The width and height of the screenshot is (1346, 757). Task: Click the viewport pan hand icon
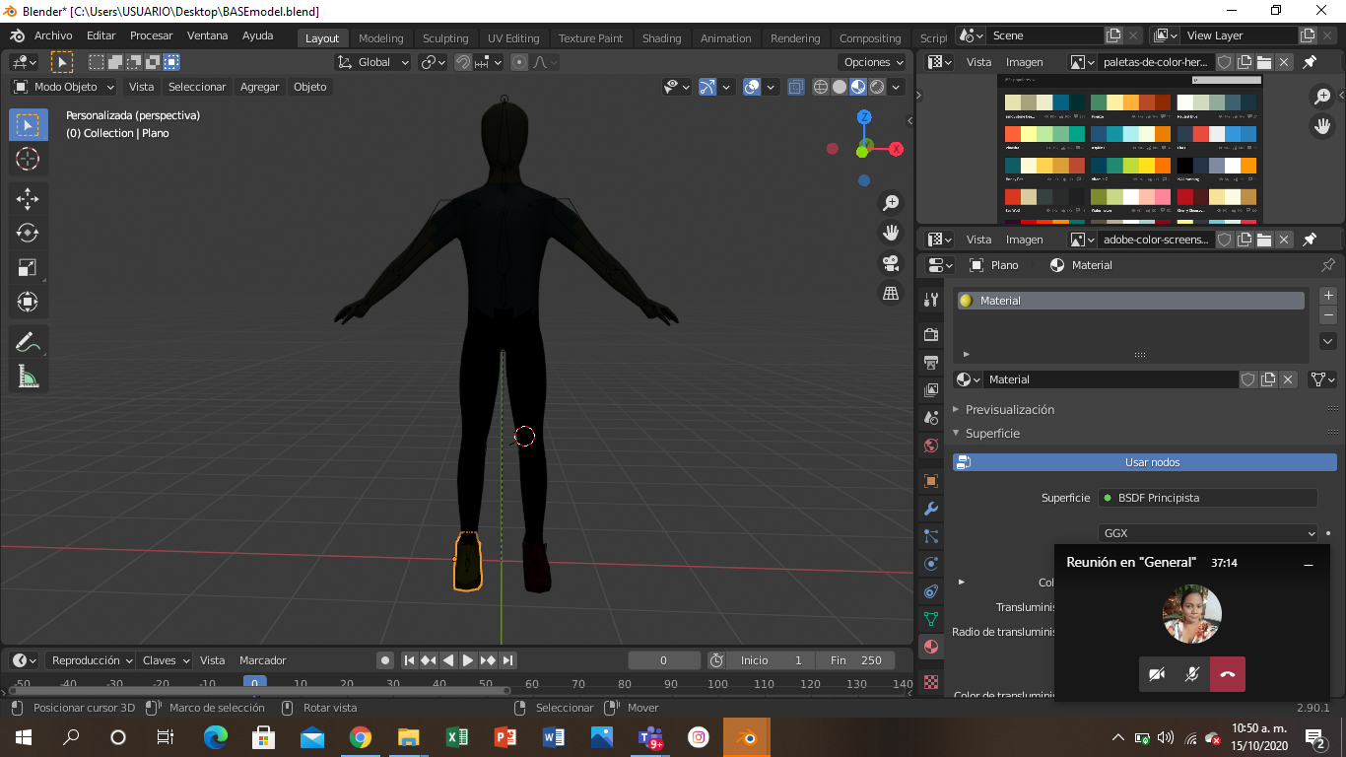(891, 233)
